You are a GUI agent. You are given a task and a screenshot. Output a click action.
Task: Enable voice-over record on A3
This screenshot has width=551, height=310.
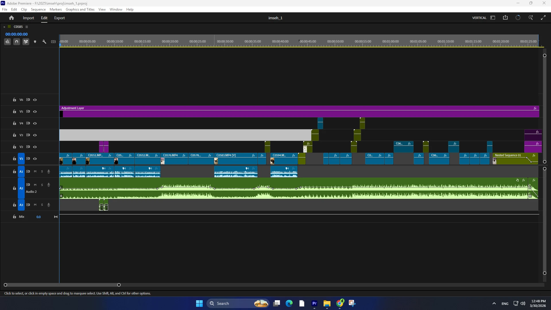[x=49, y=205]
